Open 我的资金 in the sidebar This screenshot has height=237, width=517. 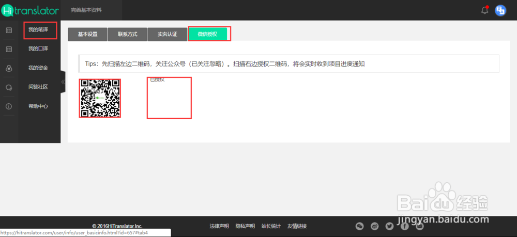pyautogui.click(x=38, y=68)
